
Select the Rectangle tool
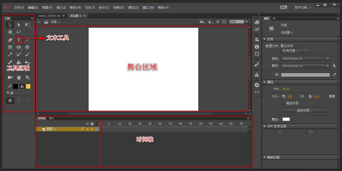10,47
